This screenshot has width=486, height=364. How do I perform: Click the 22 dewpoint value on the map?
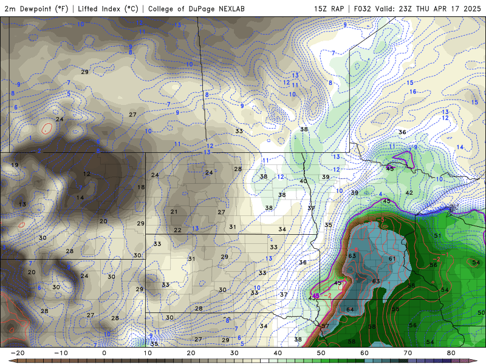177,230
